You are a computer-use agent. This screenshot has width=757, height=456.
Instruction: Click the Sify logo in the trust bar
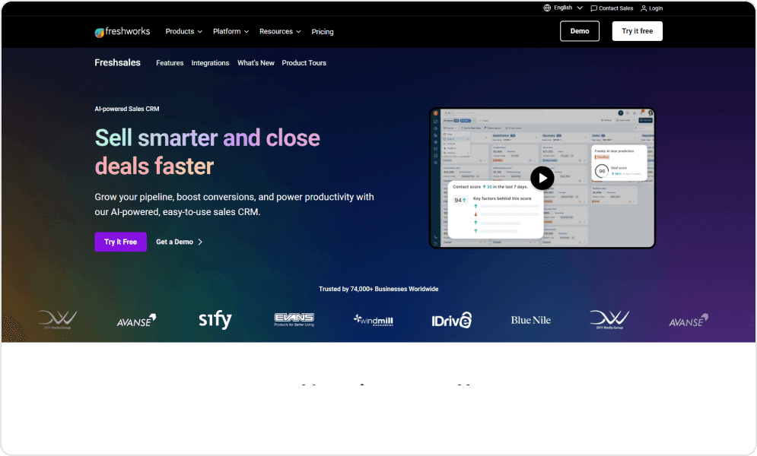[x=215, y=319]
